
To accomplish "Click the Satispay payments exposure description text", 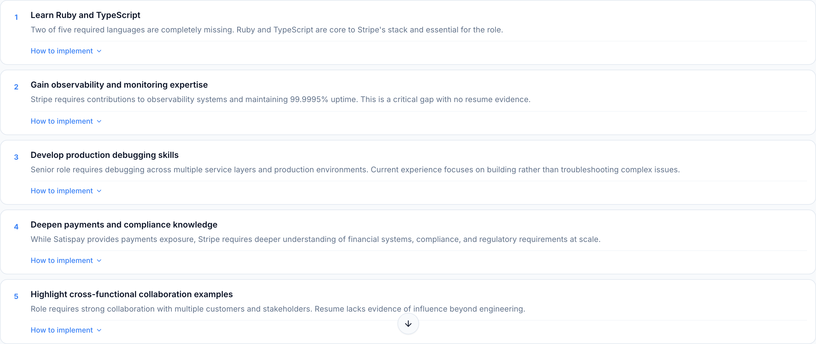I will [315, 239].
